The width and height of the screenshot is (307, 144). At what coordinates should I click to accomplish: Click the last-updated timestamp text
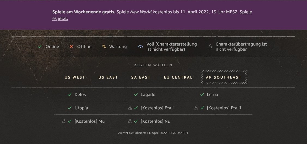[x=153, y=133]
